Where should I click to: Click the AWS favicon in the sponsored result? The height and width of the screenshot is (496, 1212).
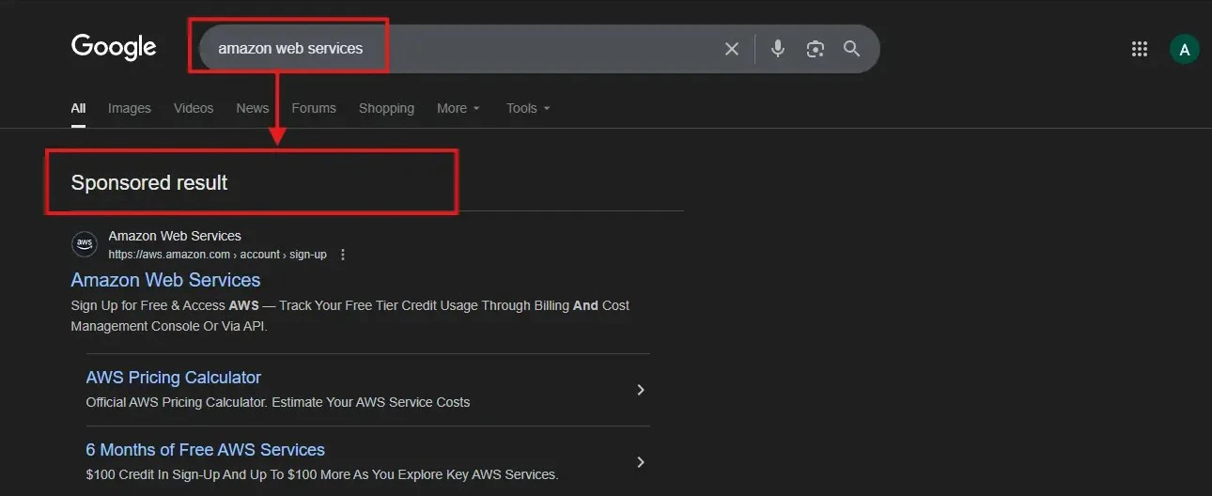[x=85, y=244]
